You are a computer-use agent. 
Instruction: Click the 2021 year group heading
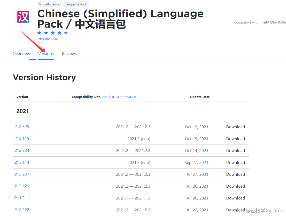[x=23, y=111]
